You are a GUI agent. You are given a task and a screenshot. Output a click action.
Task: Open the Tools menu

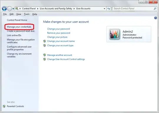click(27, 14)
